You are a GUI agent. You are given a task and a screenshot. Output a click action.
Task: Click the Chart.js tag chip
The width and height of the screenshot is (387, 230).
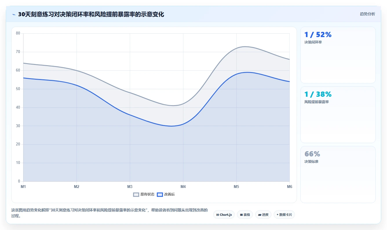click(224, 215)
